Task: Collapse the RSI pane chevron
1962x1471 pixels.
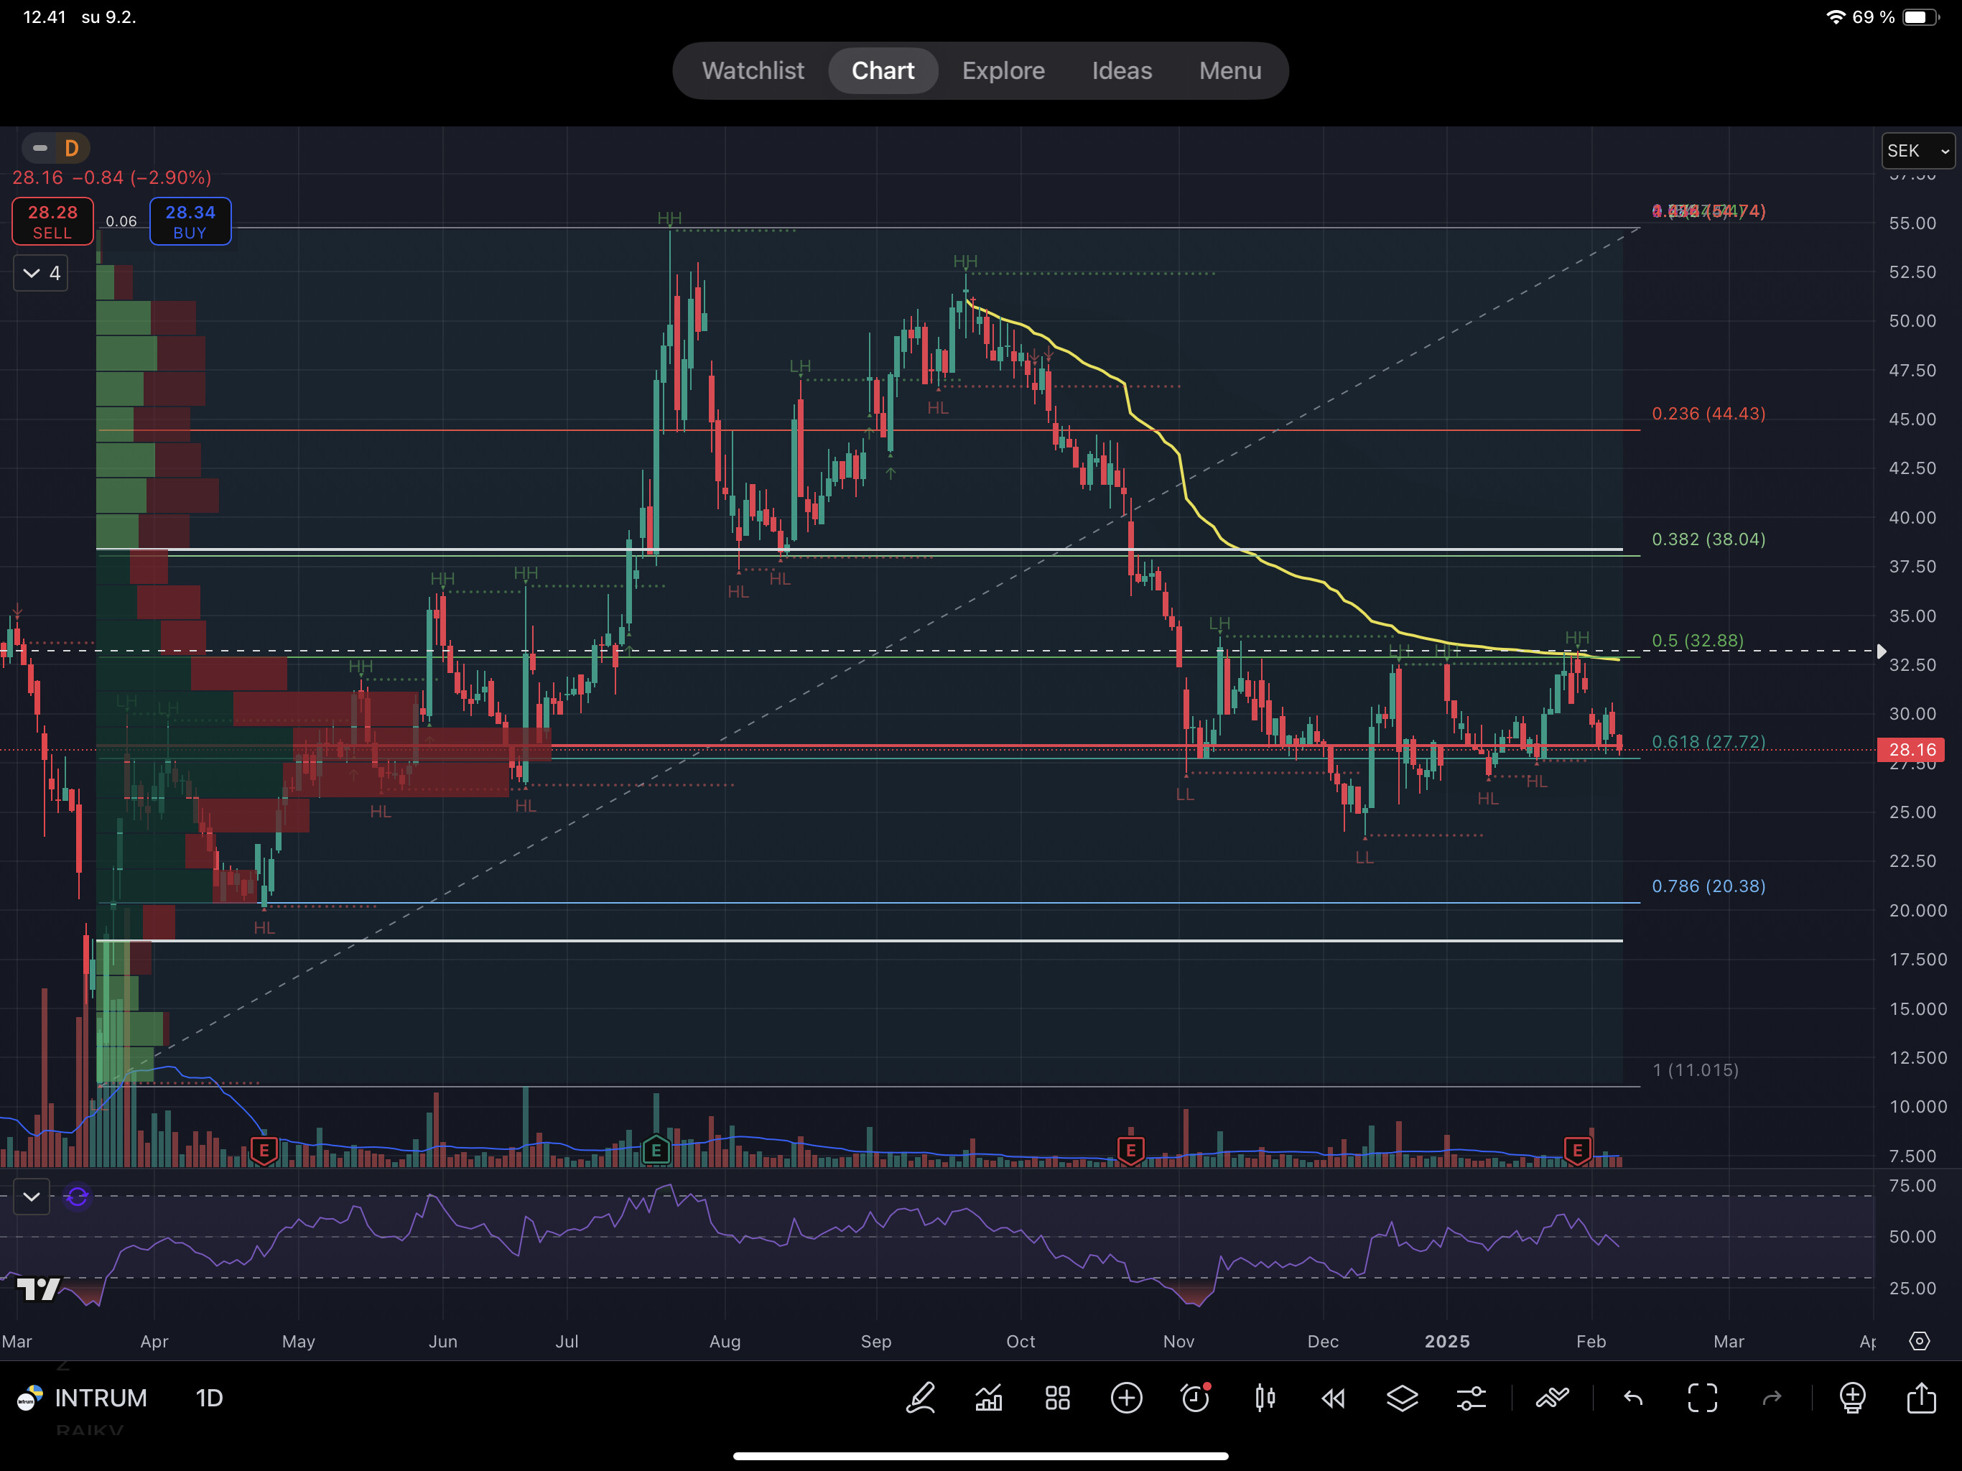Action: point(31,1197)
